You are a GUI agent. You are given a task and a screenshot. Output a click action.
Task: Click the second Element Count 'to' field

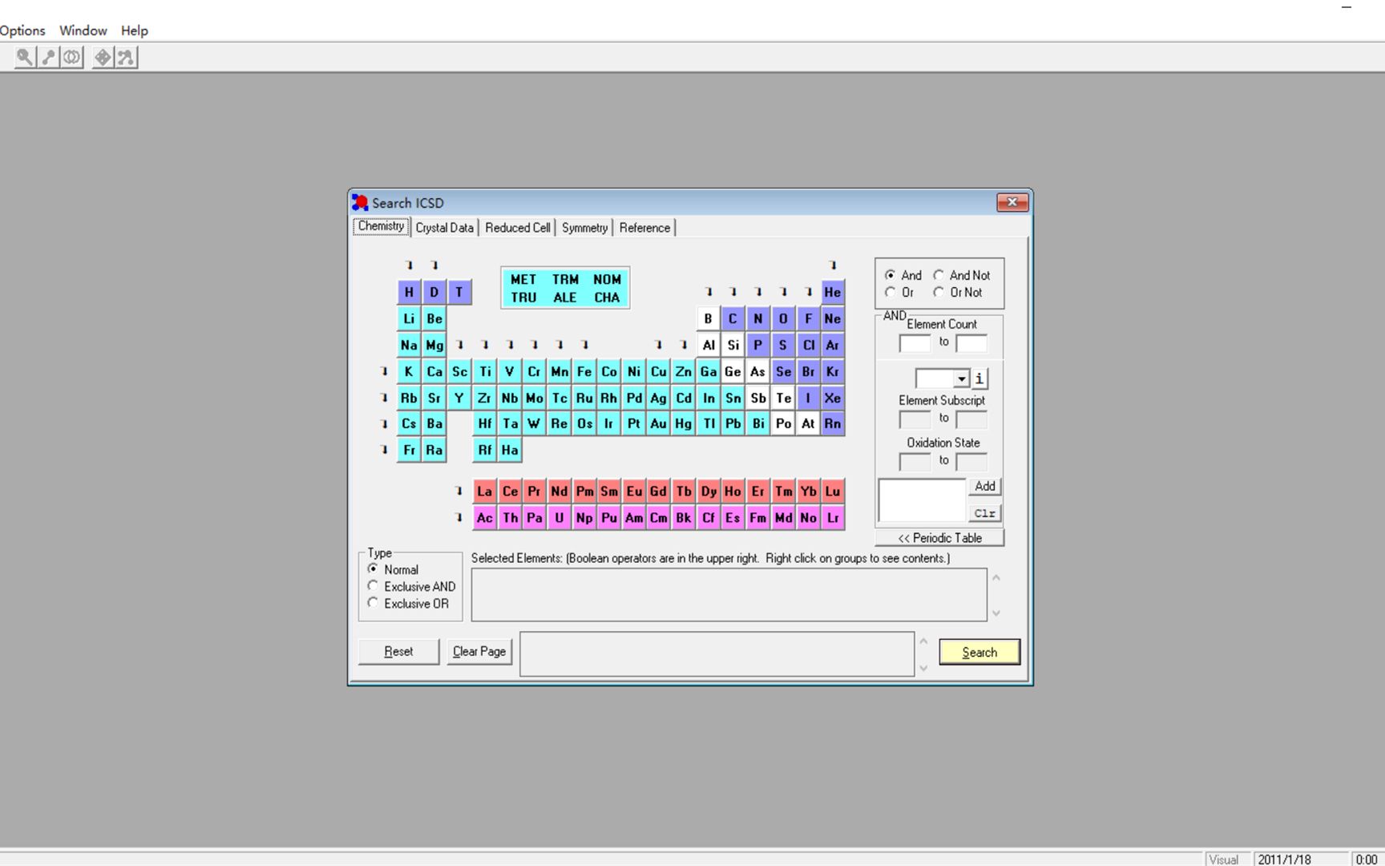click(971, 344)
